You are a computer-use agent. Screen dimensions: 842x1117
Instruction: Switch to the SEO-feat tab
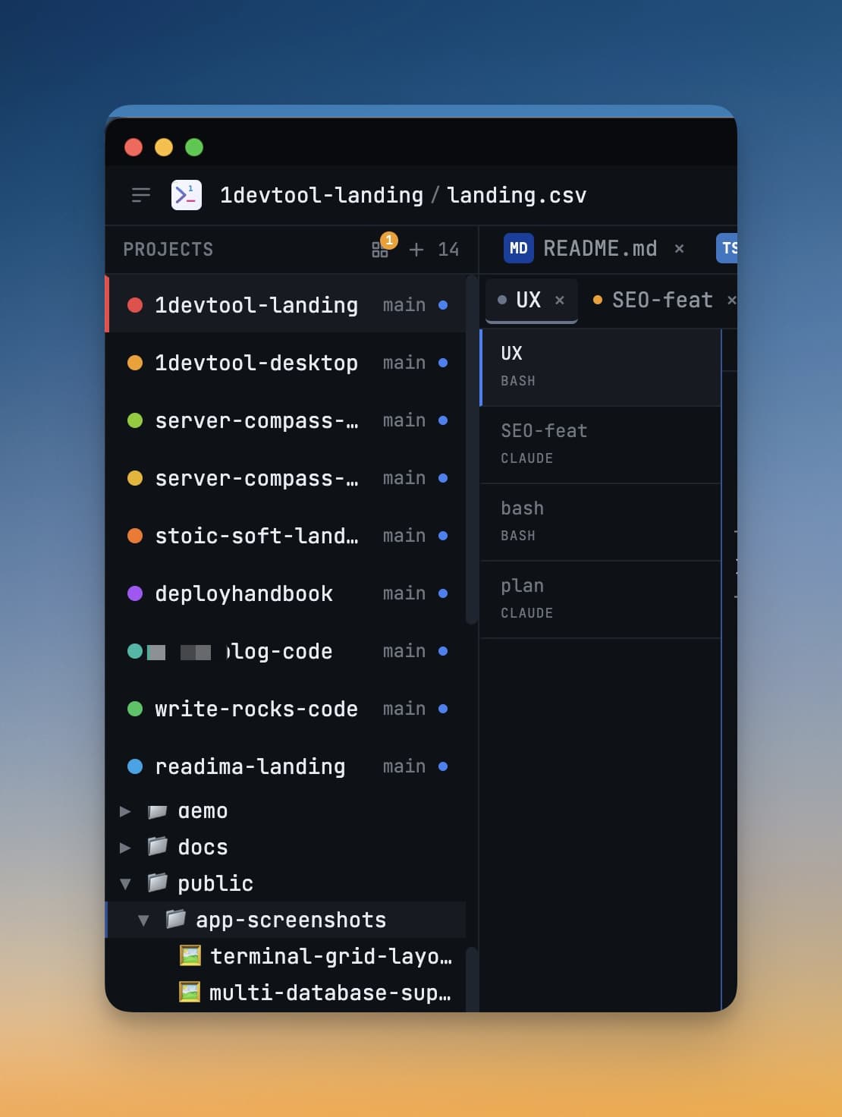tap(662, 300)
